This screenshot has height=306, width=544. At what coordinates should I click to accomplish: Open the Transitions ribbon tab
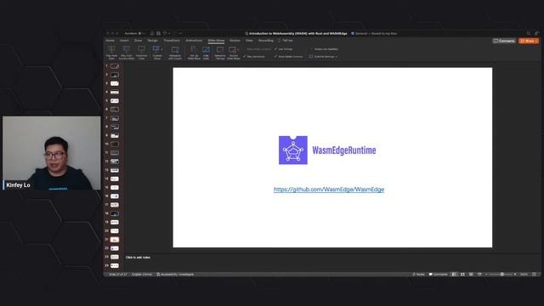(172, 41)
